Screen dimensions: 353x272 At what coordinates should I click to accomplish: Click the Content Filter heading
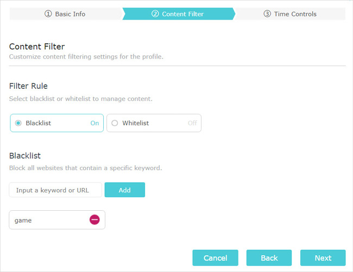37,47
